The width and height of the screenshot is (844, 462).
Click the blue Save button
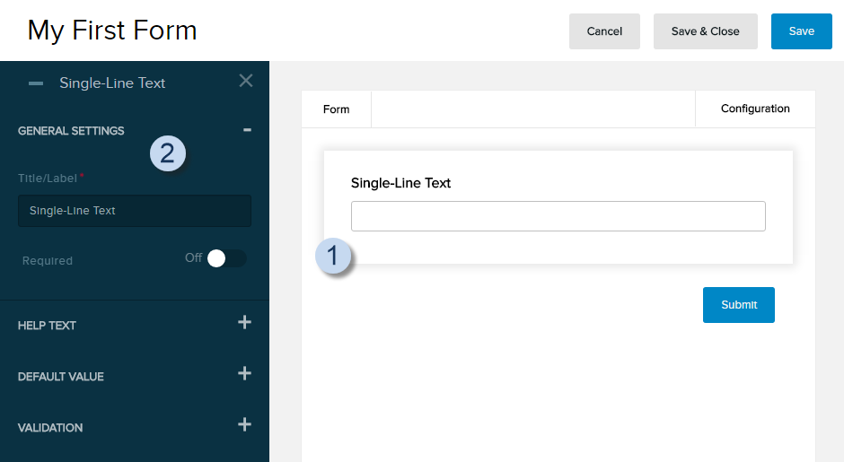coord(801,31)
